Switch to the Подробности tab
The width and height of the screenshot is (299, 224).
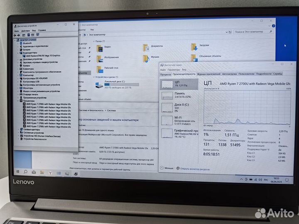coord(264,74)
